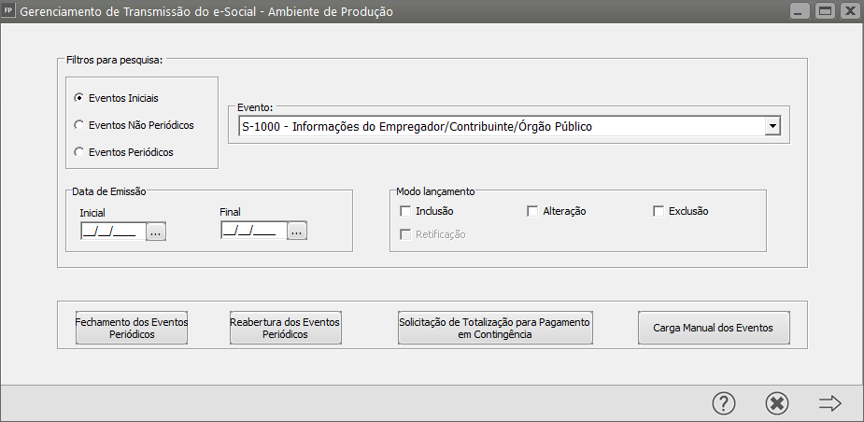
Task: Click the cancel X circle icon
Action: [777, 402]
